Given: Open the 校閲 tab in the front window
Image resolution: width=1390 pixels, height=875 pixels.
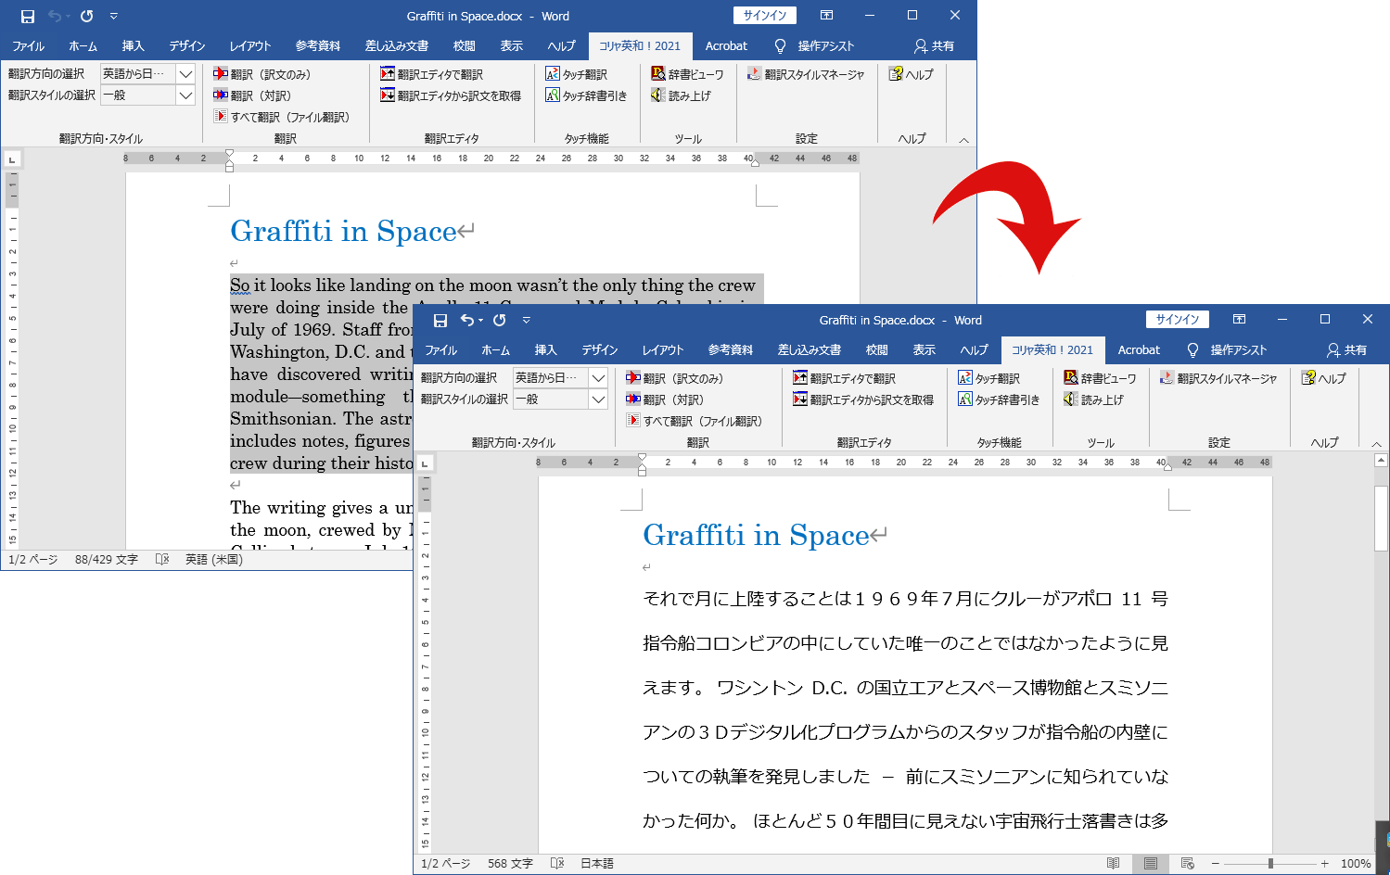Looking at the screenshot, I should pyautogui.click(x=876, y=350).
